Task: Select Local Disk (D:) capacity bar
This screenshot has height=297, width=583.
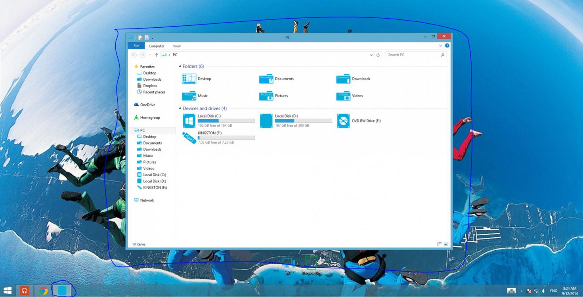Action: [304, 121]
